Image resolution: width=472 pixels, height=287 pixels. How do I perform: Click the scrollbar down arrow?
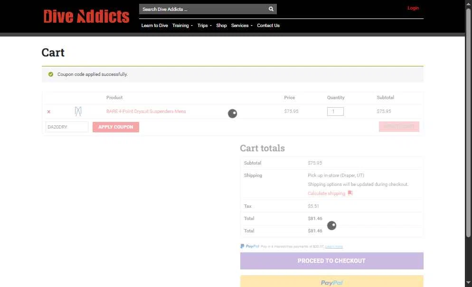(x=468, y=283)
